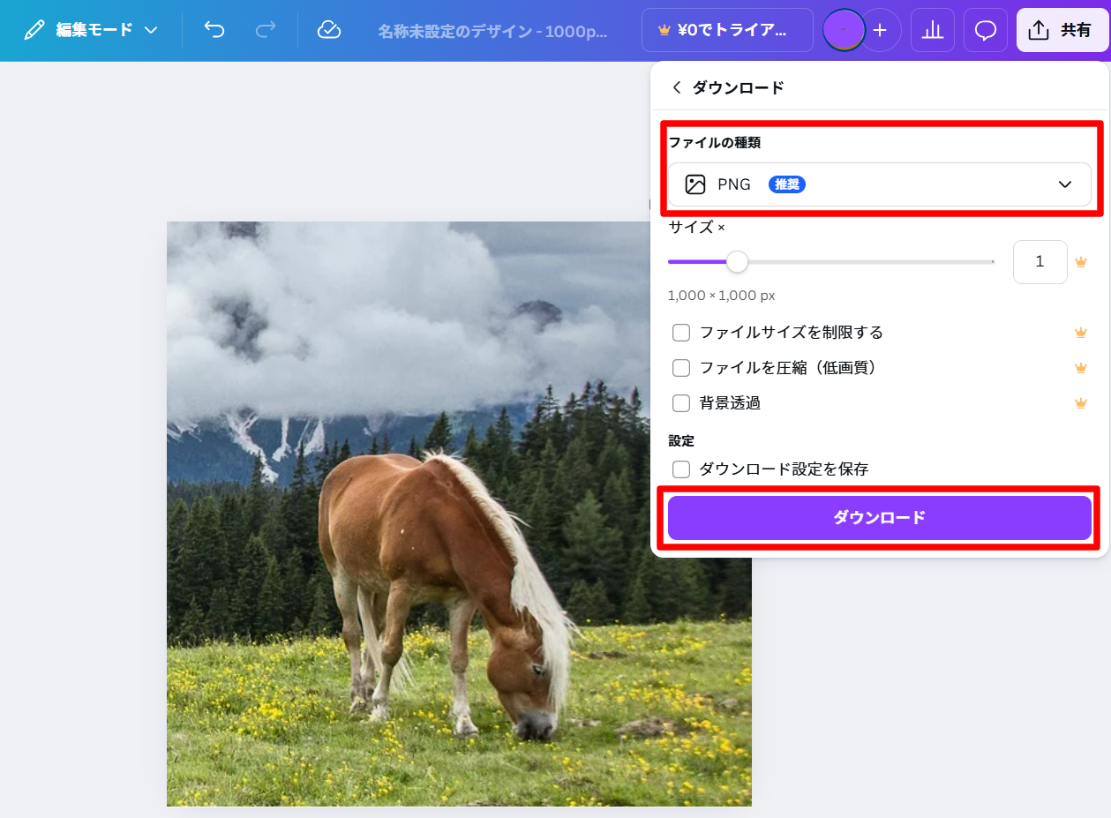Open the PNG file type dropdown
The width and height of the screenshot is (1111, 818).
879,184
